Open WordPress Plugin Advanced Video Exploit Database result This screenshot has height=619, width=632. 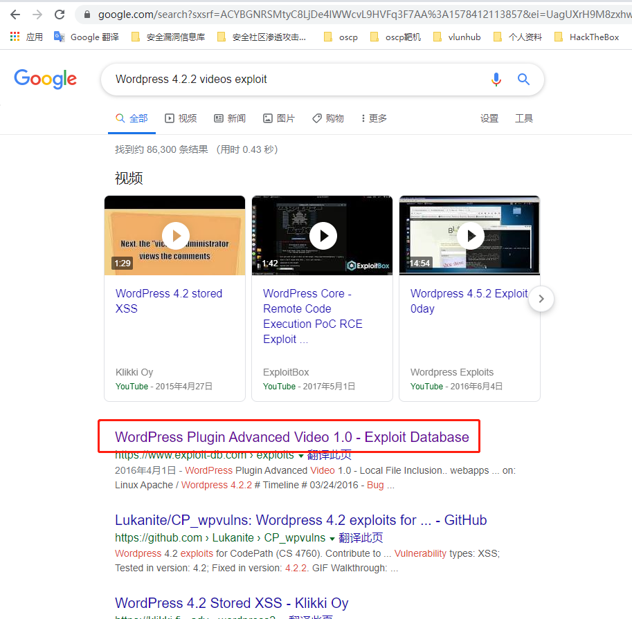coord(292,437)
